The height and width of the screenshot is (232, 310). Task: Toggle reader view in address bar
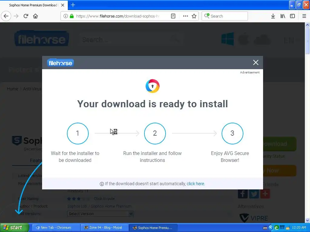pos(173,16)
